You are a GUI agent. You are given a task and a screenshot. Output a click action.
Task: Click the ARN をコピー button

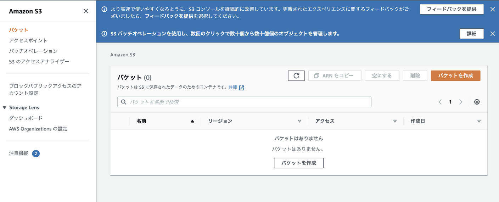tap(335, 75)
